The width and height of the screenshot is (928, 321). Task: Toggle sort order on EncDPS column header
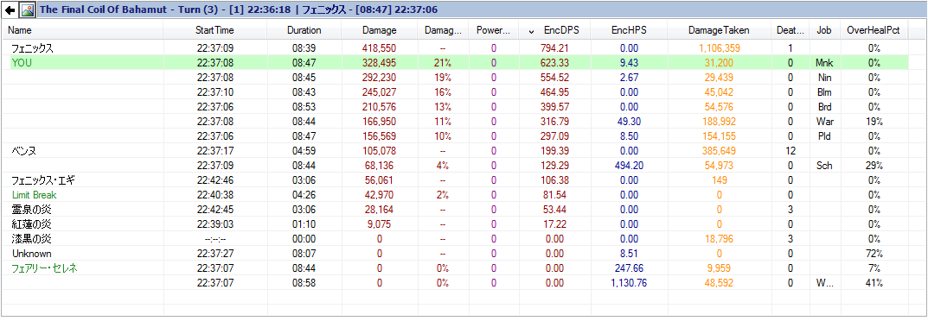point(556,30)
